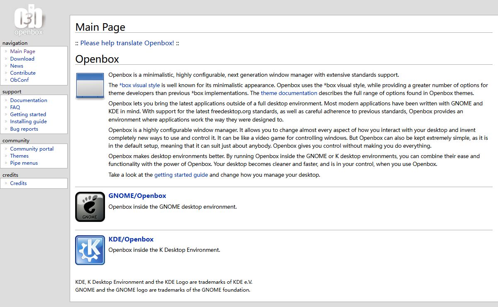The height and width of the screenshot is (307, 498).
Task: Open the '*box visual style' link
Action: 139,85
